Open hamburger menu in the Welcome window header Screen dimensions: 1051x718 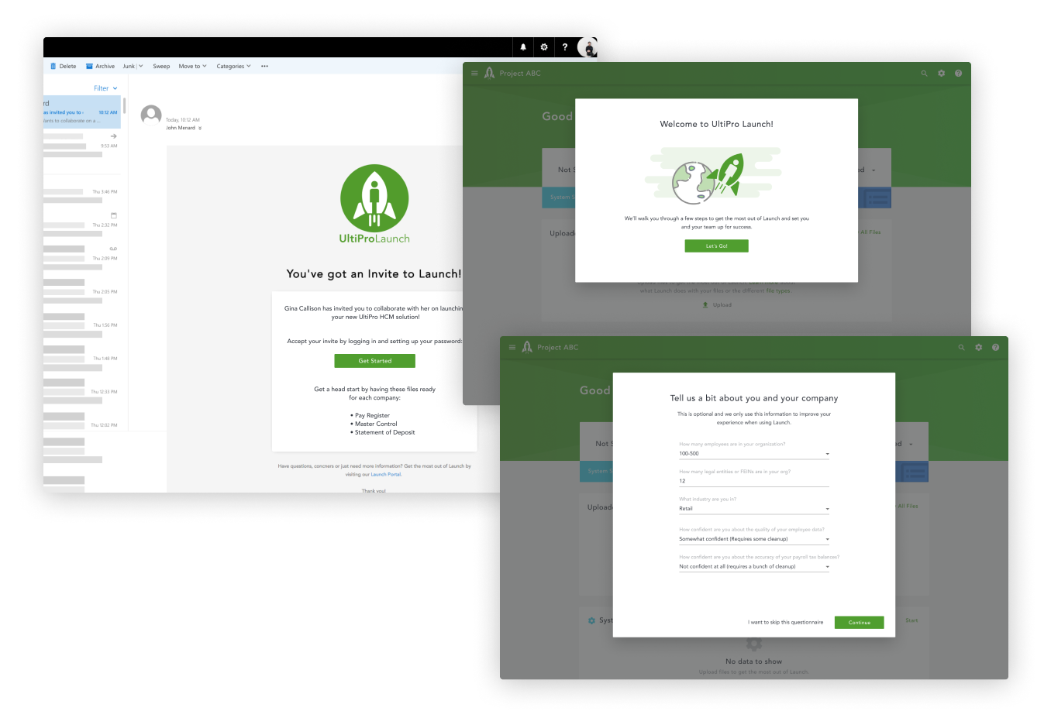(474, 74)
